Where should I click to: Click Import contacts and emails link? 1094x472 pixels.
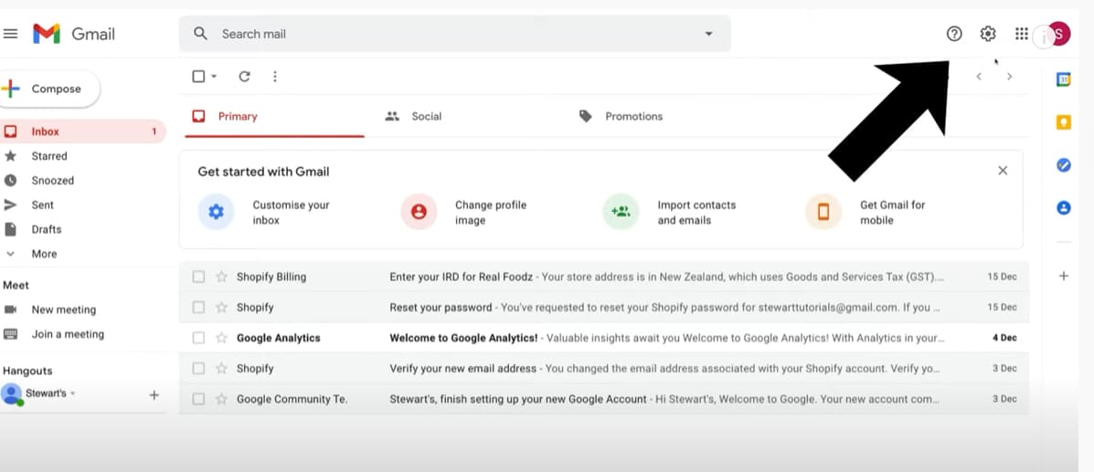696,213
